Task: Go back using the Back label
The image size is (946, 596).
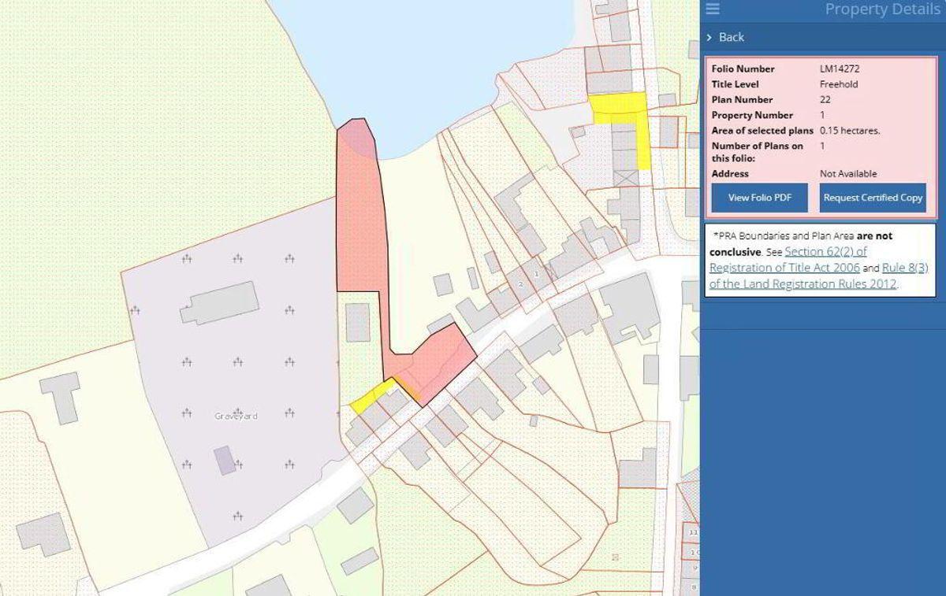Action: [731, 37]
